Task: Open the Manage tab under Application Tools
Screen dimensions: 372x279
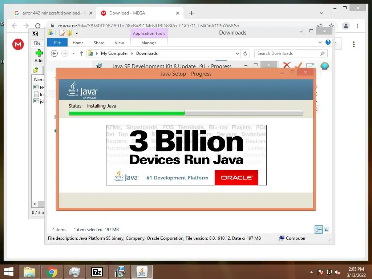Action: click(x=149, y=43)
